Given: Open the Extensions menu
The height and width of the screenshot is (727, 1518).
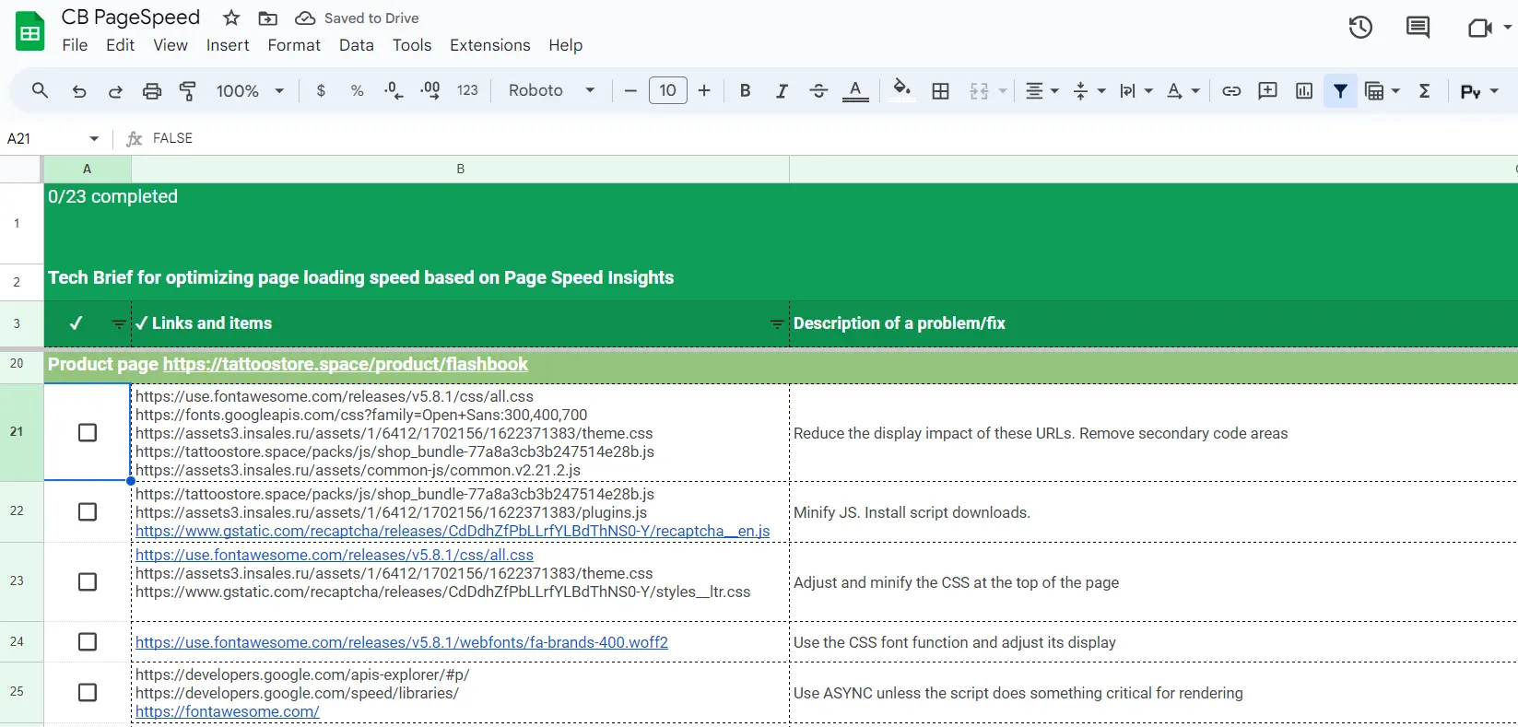Looking at the screenshot, I should 489,45.
